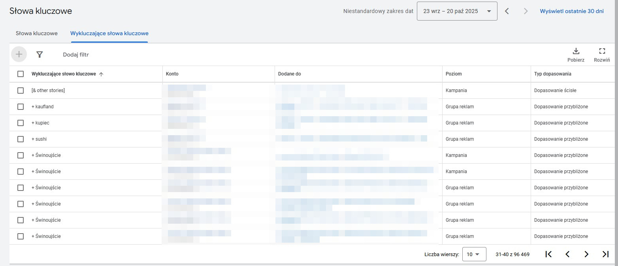Go to next page of results
The height and width of the screenshot is (266, 618).
tap(586, 254)
